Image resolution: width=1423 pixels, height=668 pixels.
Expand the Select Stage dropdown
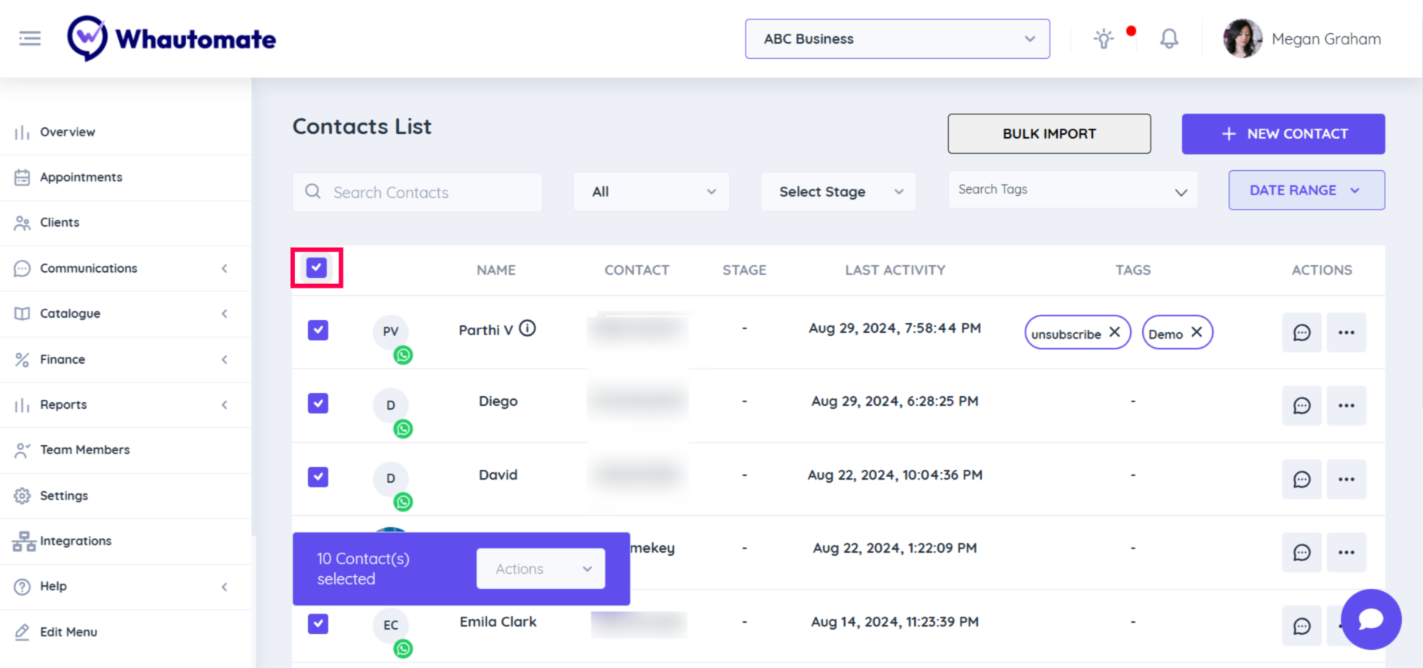839,192
